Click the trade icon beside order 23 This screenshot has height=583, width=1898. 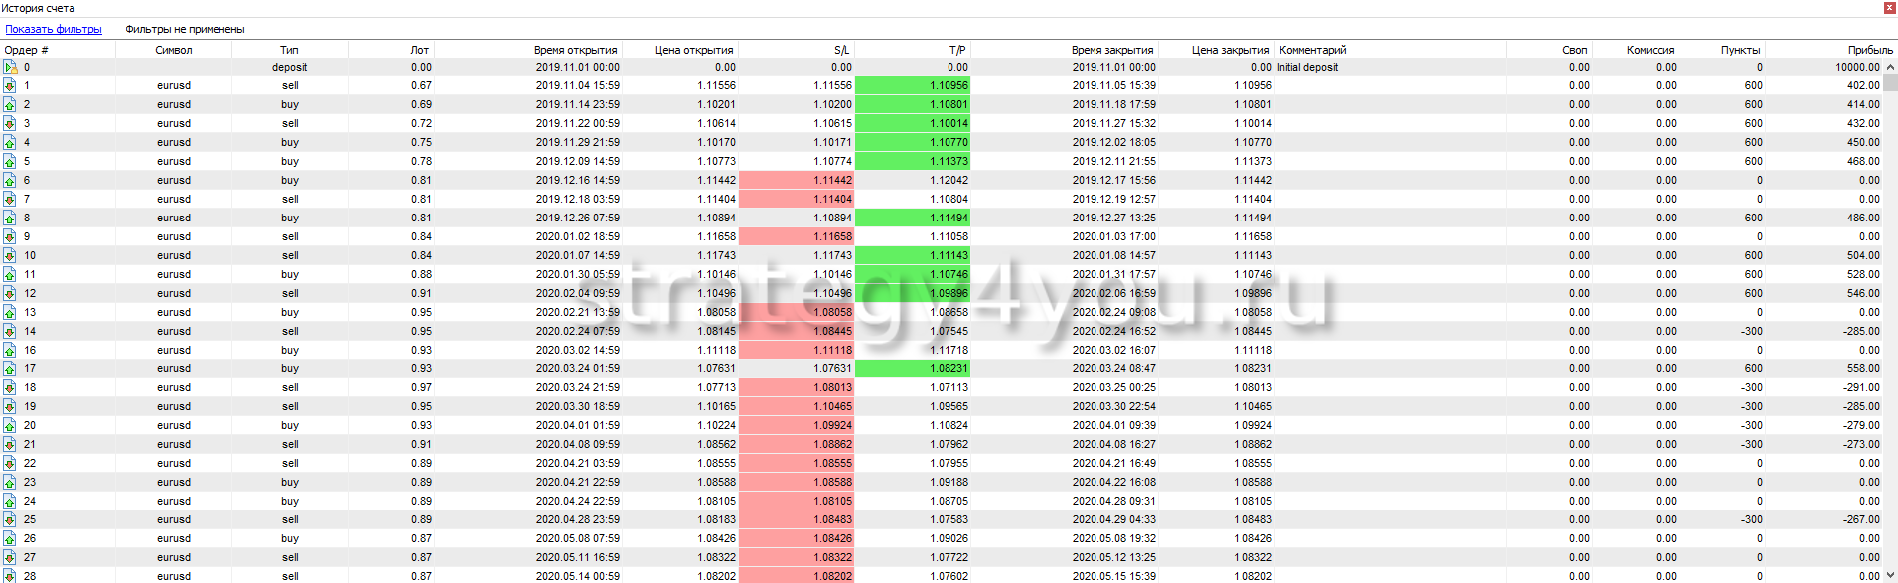9,482
